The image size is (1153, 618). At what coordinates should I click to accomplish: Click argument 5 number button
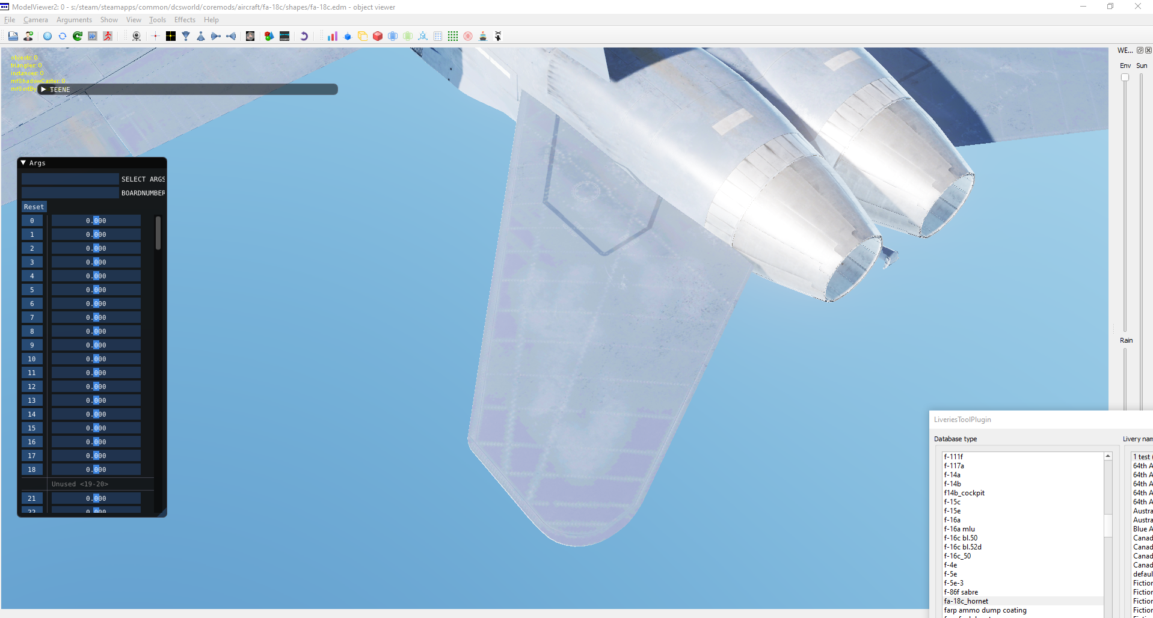[32, 290]
